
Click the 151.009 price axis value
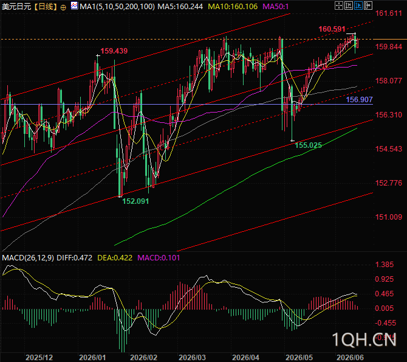pos(389,217)
